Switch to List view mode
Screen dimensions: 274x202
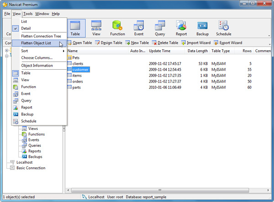pos(39,21)
